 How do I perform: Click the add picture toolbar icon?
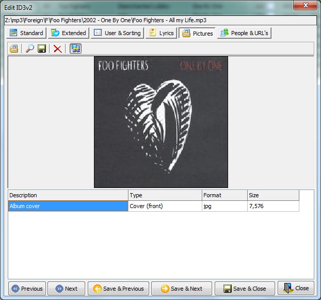click(14, 49)
